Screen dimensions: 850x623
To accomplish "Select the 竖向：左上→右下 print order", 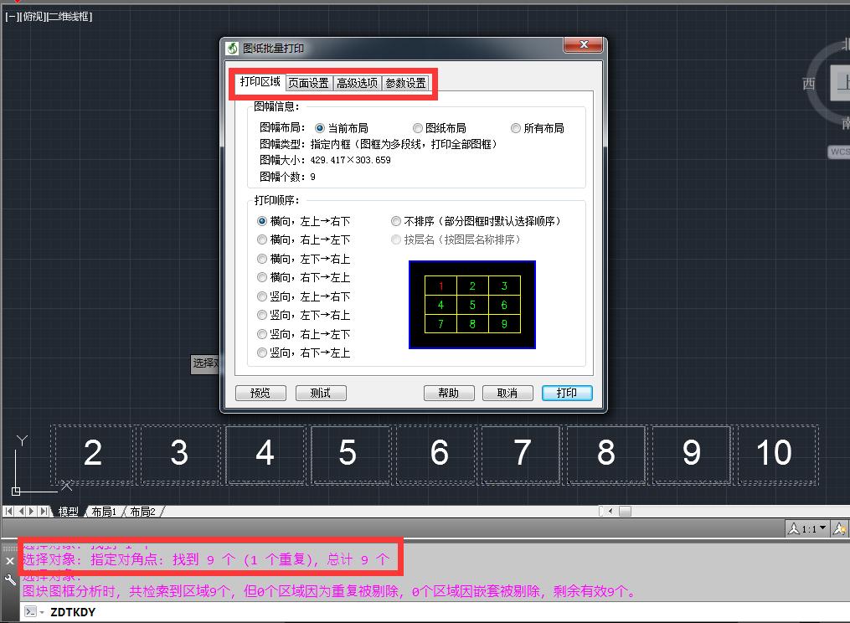I will point(261,296).
